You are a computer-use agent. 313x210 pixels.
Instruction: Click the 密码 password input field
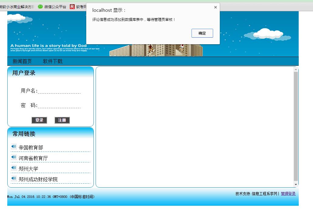click(x=59, y=106)
